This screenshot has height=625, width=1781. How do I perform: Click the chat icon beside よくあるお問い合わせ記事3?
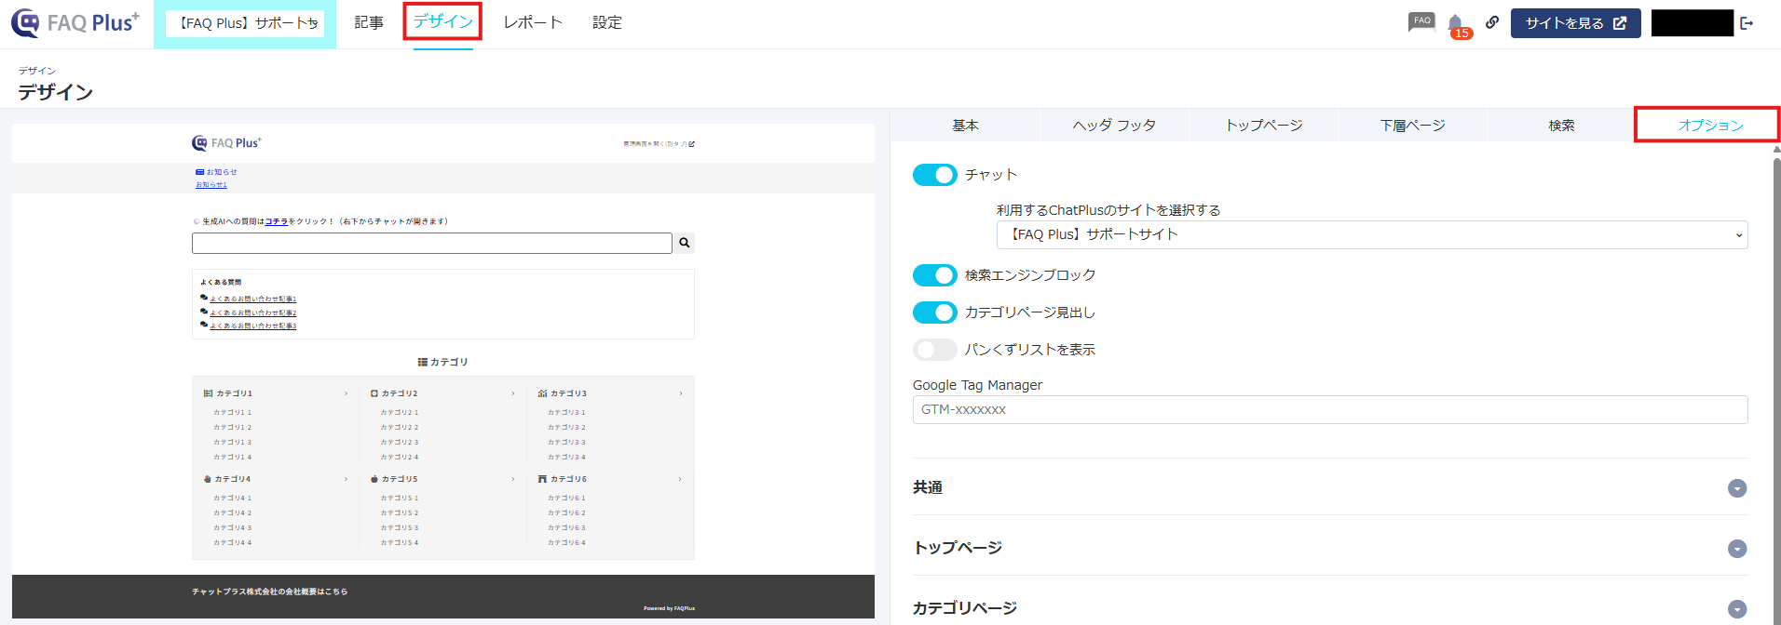204,325
